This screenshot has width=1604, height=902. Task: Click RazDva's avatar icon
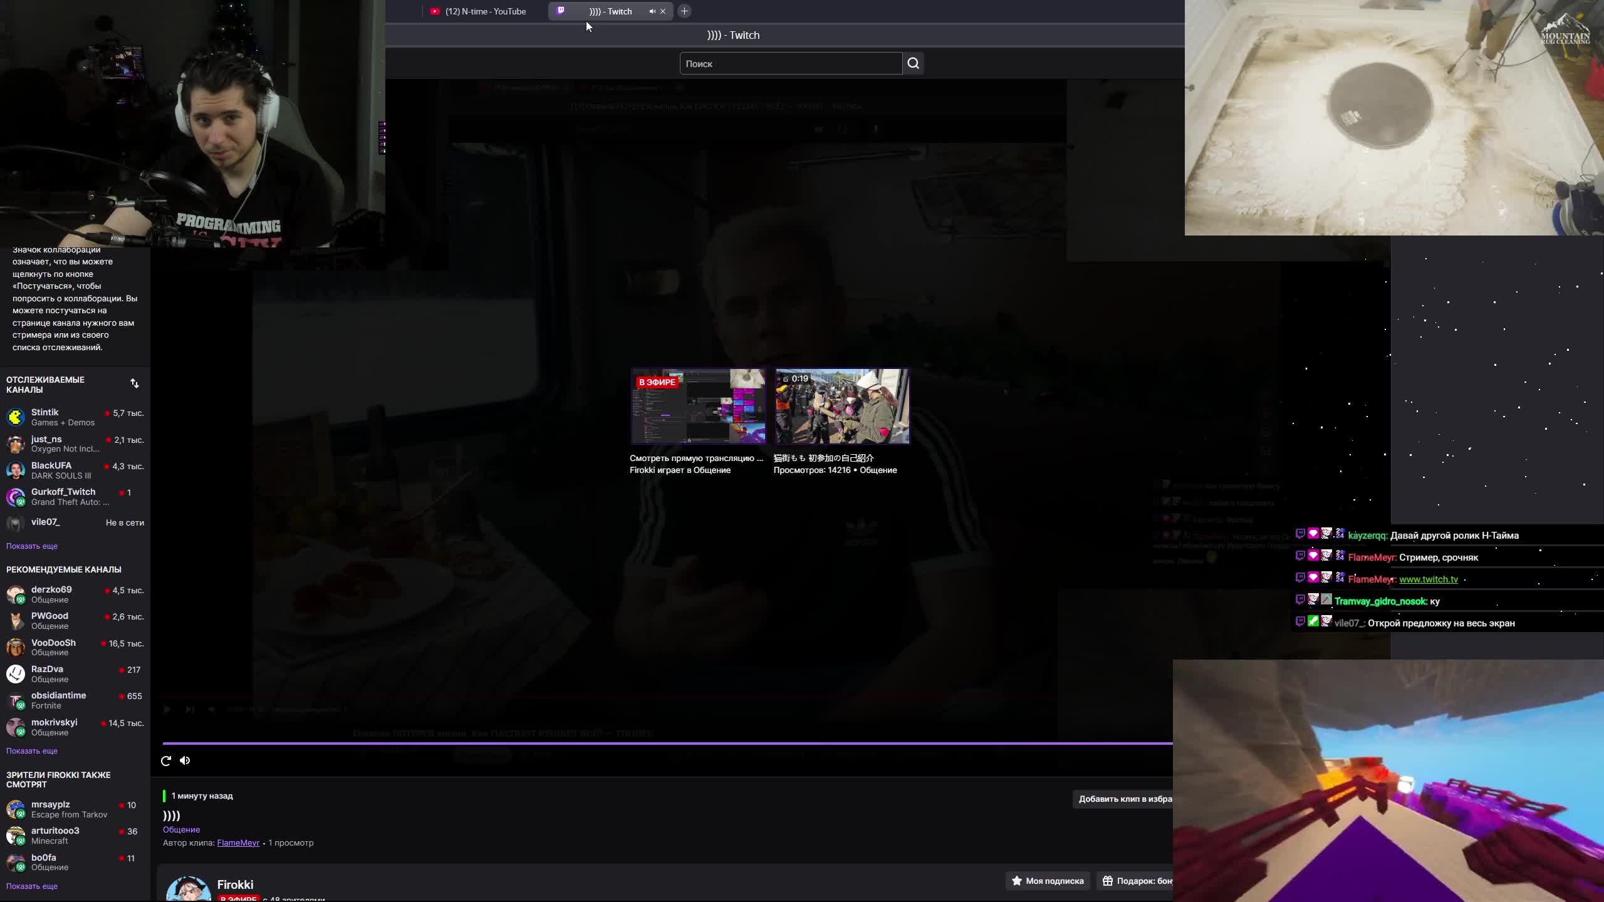pos(16,674)
